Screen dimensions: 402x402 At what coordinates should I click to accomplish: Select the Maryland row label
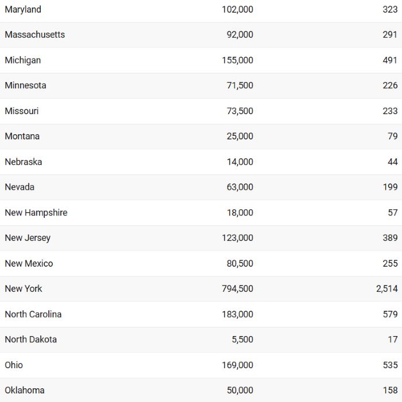[23, 10]
